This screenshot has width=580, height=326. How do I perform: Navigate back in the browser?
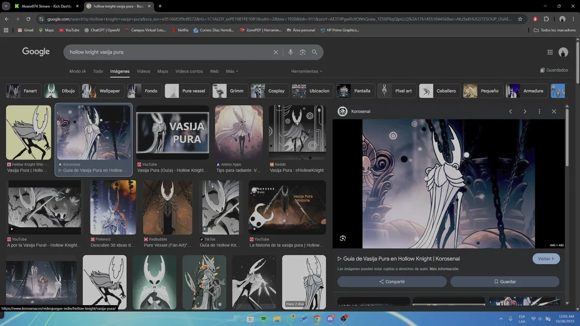pyautogui.click(x=6, y=19)
